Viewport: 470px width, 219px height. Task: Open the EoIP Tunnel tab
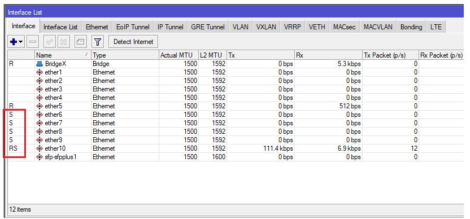pos(133,27)
